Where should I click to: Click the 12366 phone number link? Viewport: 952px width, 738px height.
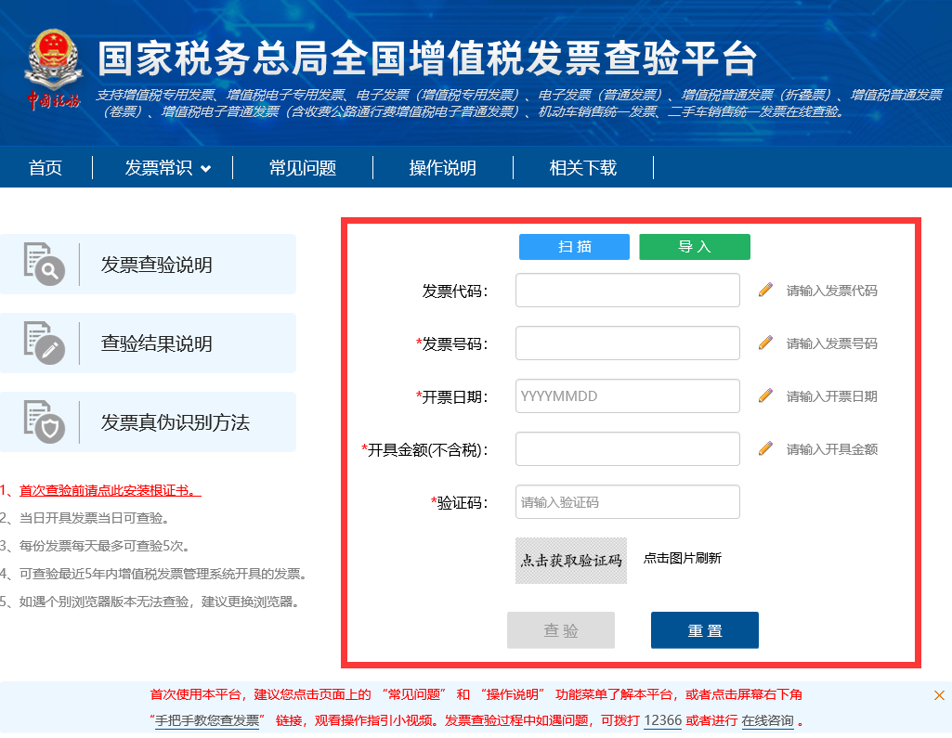(662, 720)
